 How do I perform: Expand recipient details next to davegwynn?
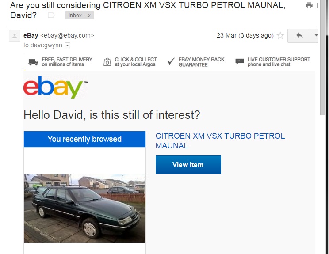tap(67, 45)
